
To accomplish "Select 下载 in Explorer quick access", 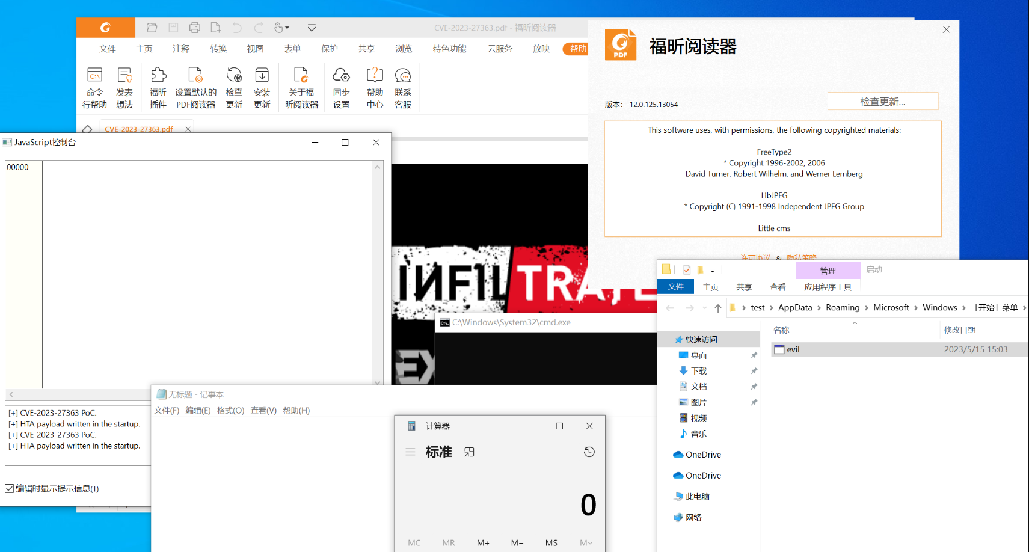I will tap(699, 371).
